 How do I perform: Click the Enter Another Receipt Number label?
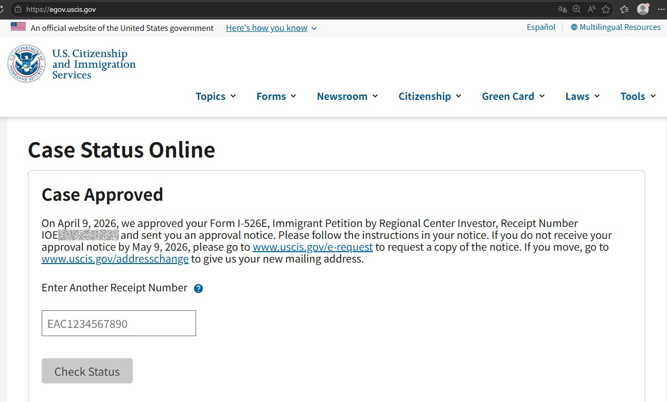pyautogui.click(x=114, y=288)
